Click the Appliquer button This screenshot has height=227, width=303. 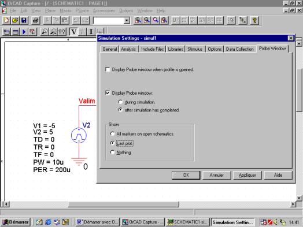[247, 175]
